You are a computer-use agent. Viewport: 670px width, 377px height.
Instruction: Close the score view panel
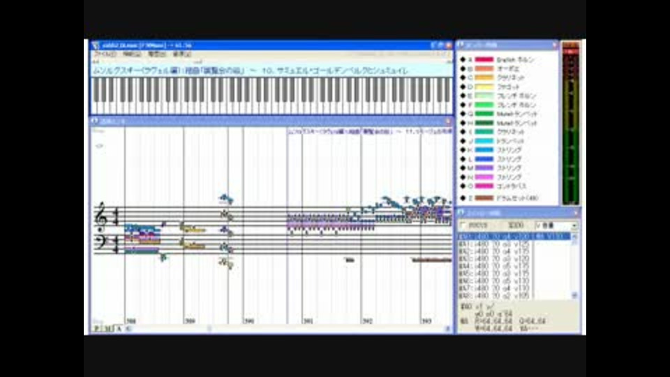click(448, 121)
